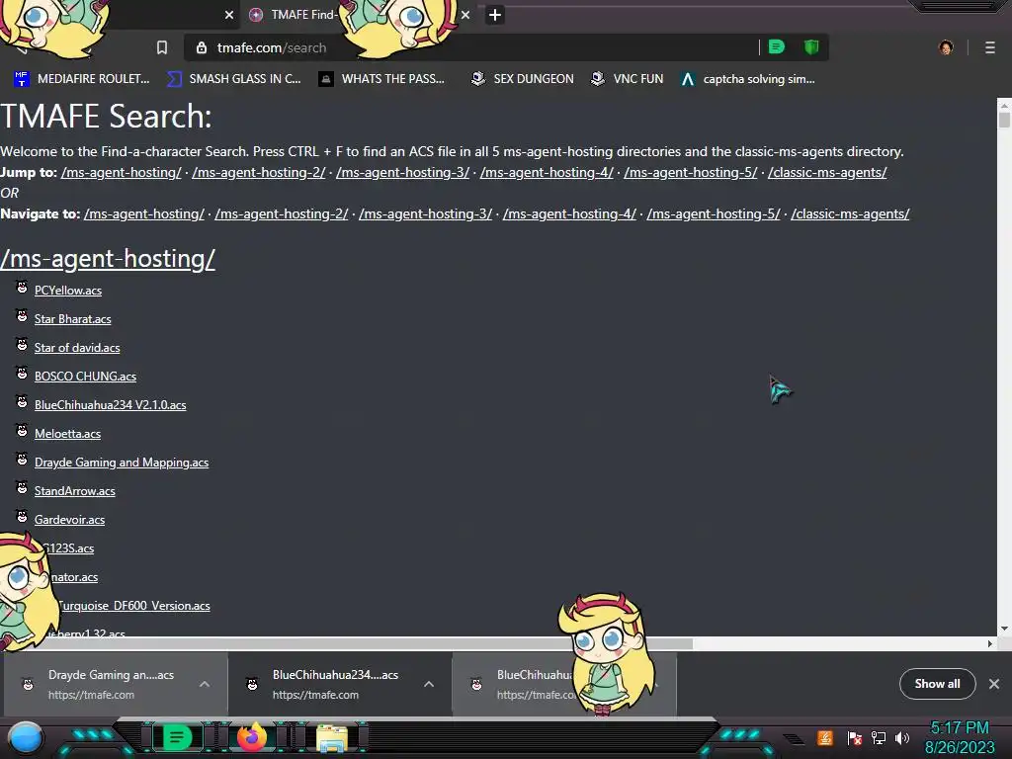
Task: Open the green shield extension icon
Action: (811, 47)
